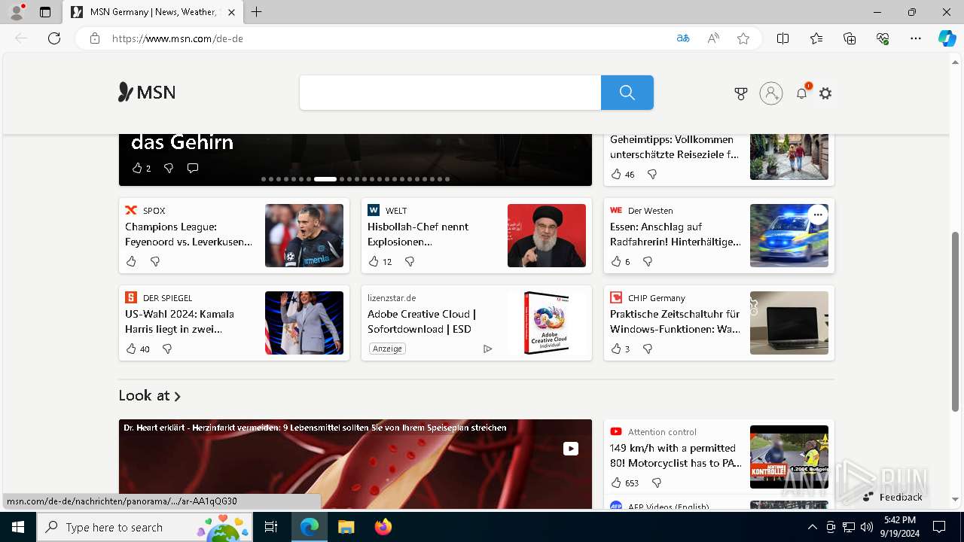This screenshot has height=542, width=964.
Task: Open Hisbollah-Chef nennt Explosionen article
Action: (419, 234)
